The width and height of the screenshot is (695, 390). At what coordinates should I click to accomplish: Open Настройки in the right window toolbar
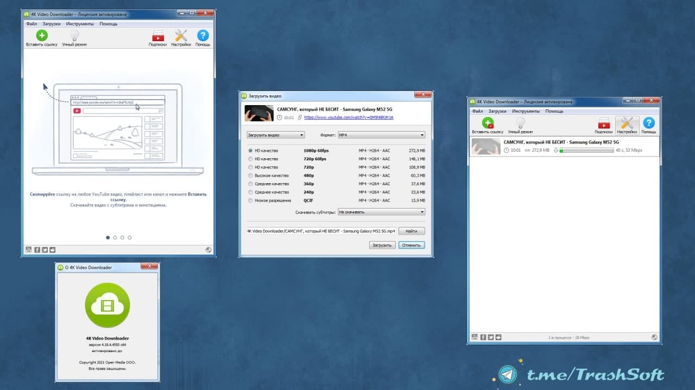pyautogui.click(x=627, y=126)
